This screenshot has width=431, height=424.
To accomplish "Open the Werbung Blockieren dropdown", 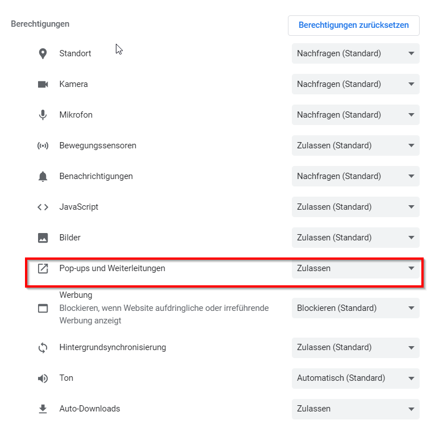I will click(355, 308).
